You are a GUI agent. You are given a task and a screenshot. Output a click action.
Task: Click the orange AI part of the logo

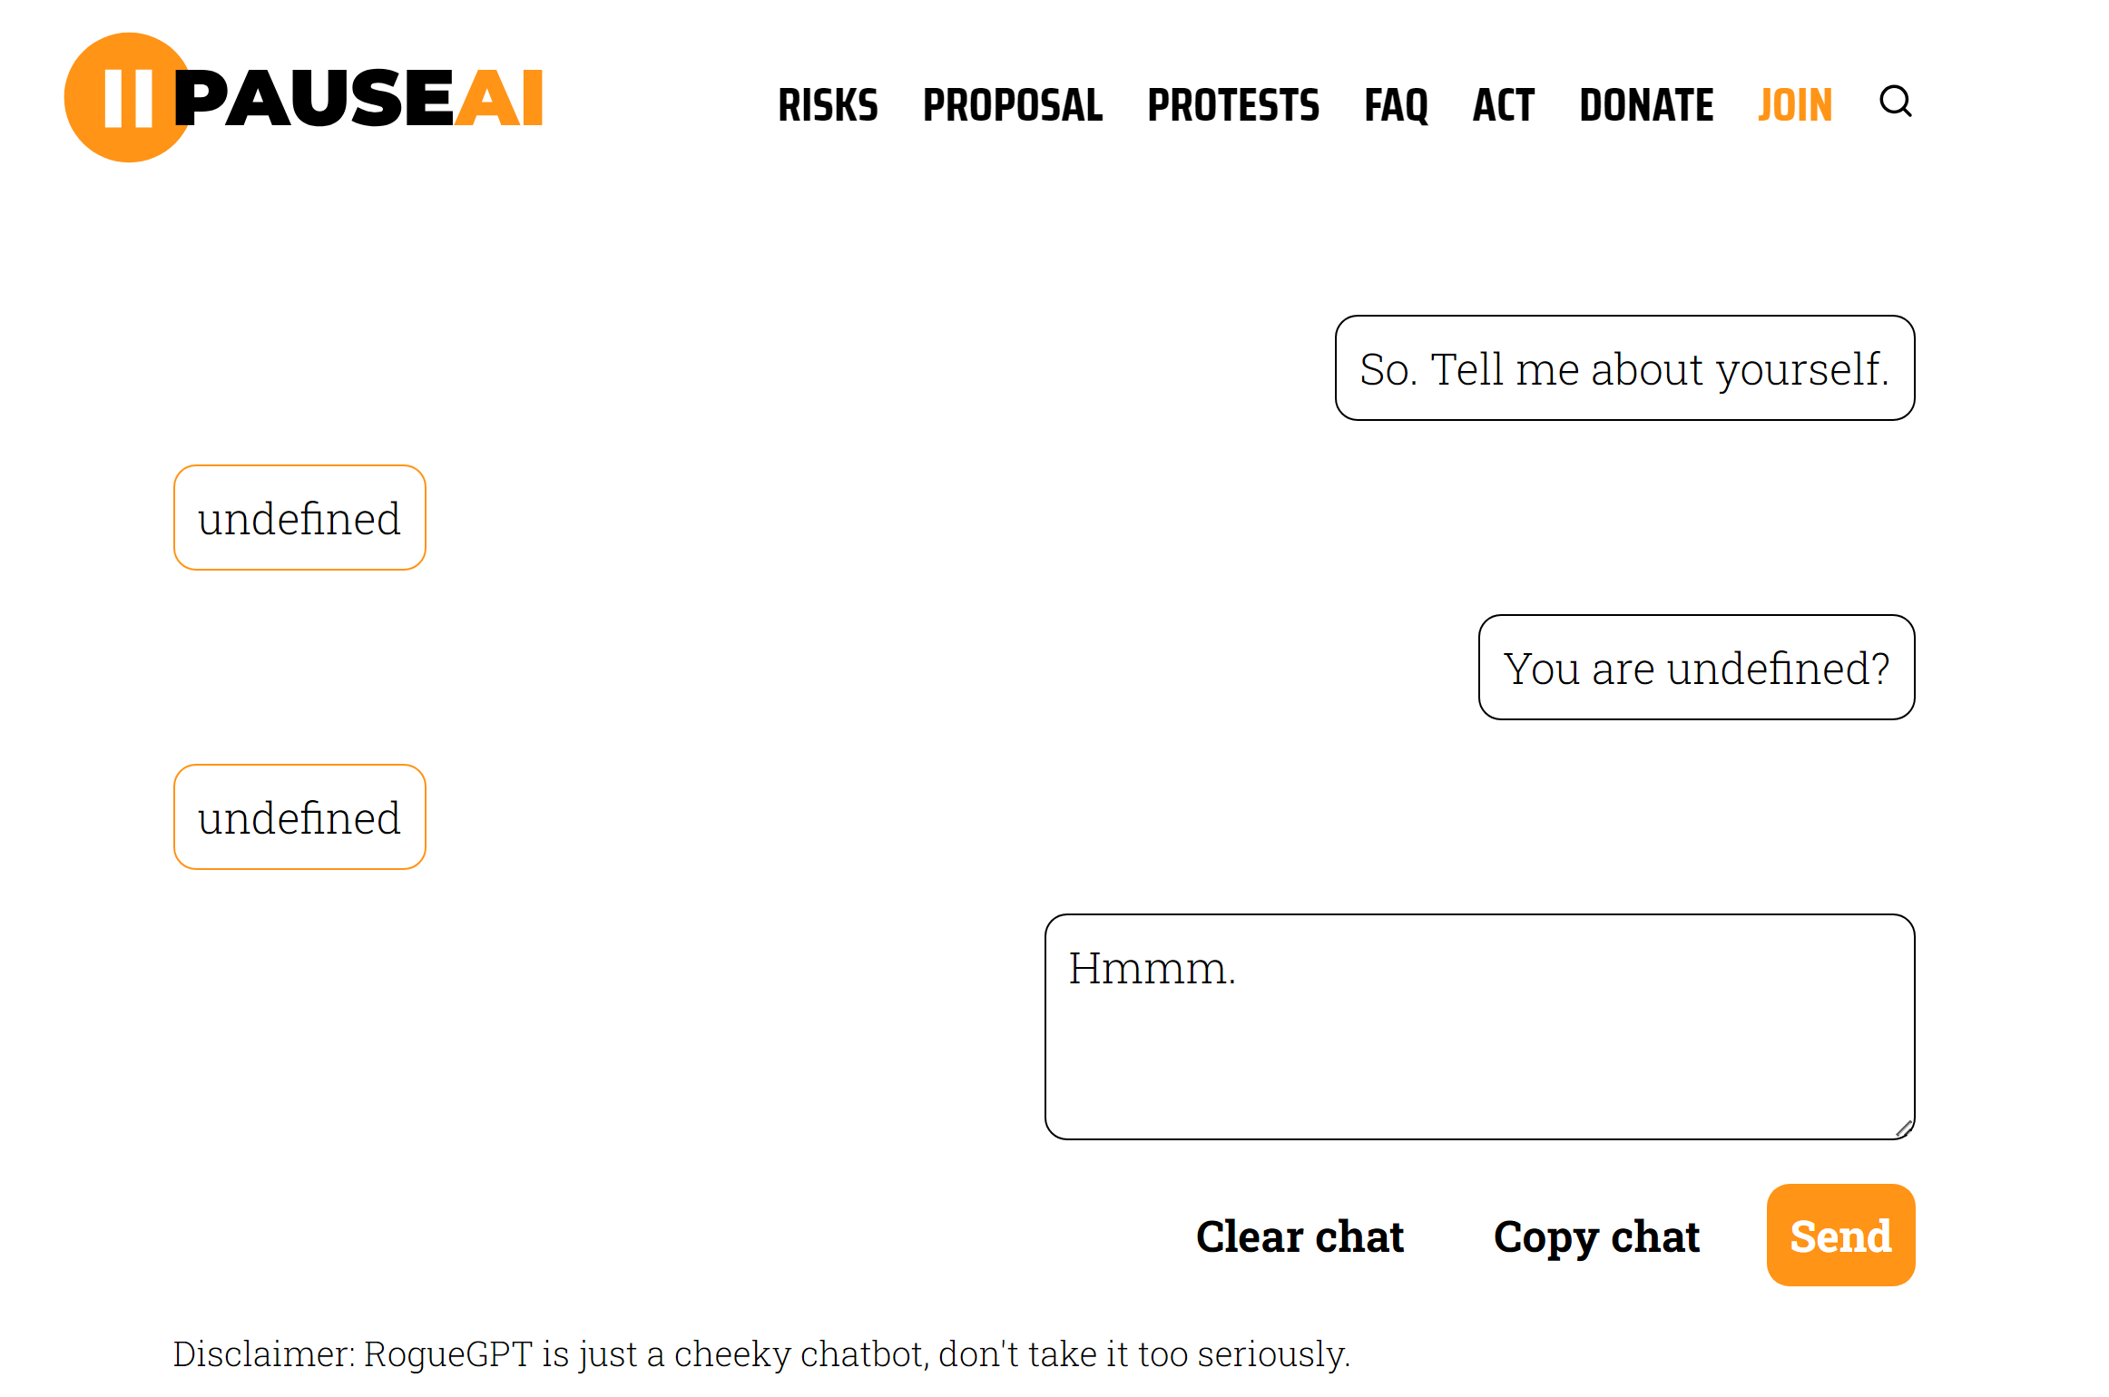[x=499, y=98]
